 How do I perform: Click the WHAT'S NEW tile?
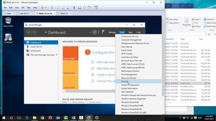point(71,68)
